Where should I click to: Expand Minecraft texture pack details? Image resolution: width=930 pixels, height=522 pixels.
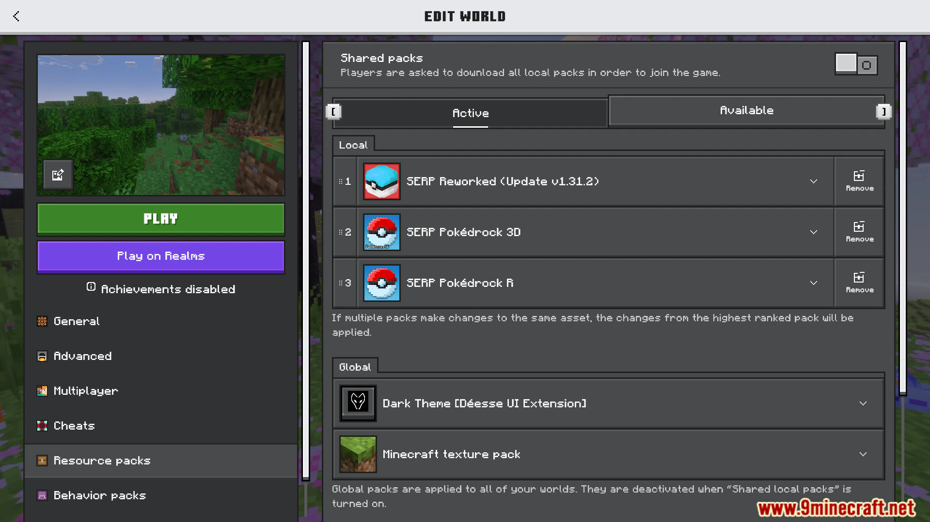(x=863, y=454)
